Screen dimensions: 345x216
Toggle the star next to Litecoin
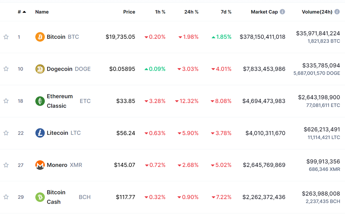click(x=5, y=133)
